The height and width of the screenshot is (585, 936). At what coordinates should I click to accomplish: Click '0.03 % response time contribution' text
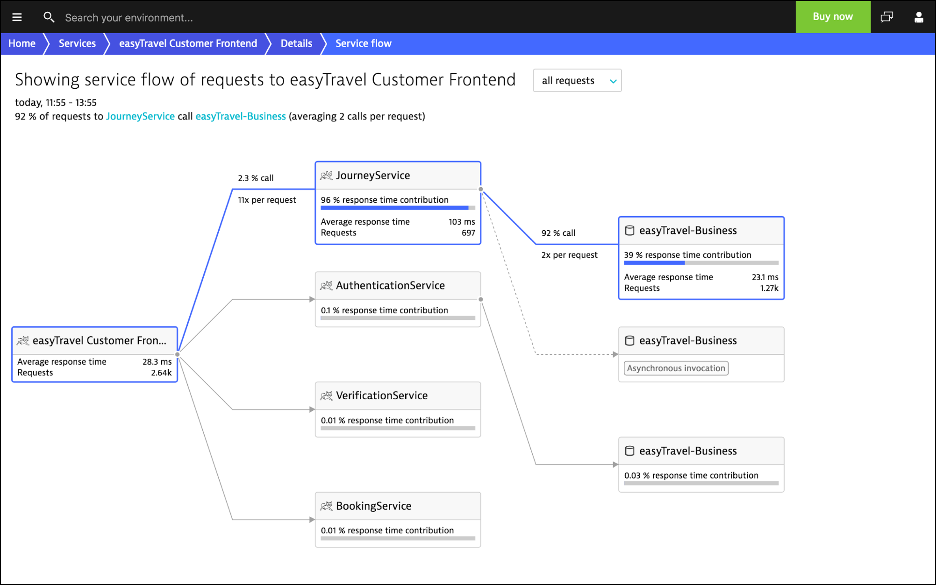[691, 475]
